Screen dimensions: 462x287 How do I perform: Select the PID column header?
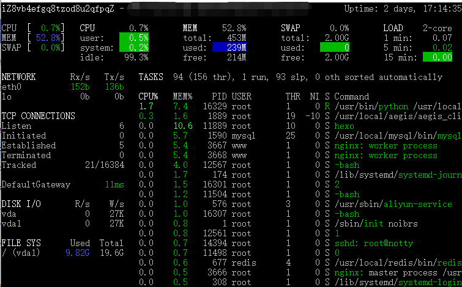tap(220, 96)
